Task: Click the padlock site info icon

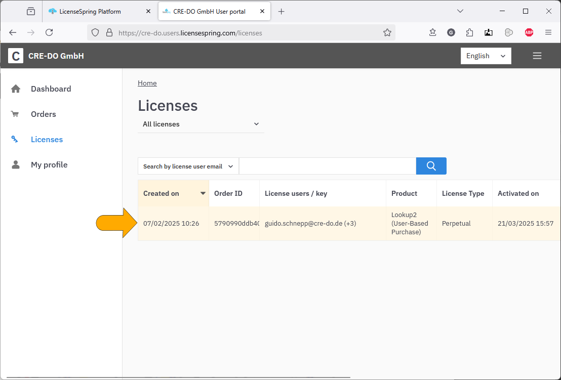Action: click(109, 32)
